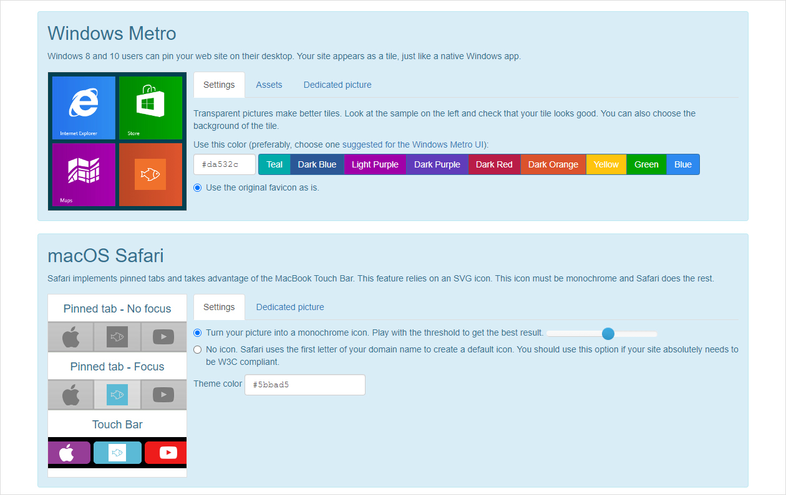
Task: Click the 'macOS Safari' section heading
Action: tap(105, 255)
